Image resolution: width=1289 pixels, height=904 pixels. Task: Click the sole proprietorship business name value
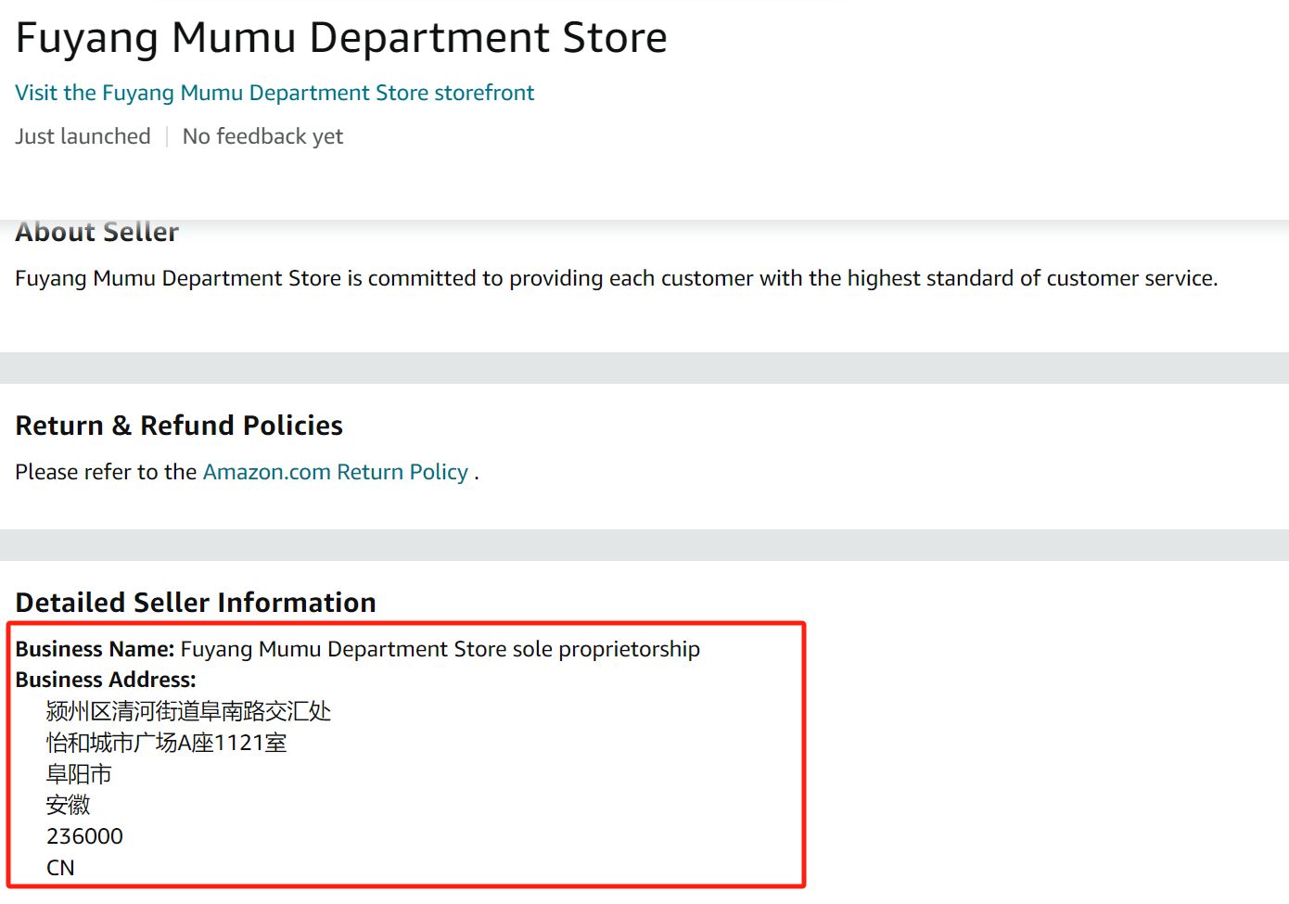pos(440,649)
